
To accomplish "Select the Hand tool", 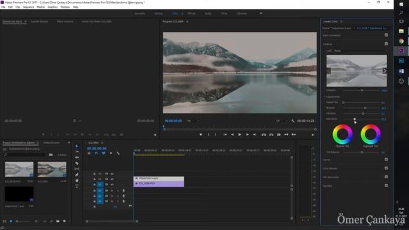I will click(x=77, y=180).
